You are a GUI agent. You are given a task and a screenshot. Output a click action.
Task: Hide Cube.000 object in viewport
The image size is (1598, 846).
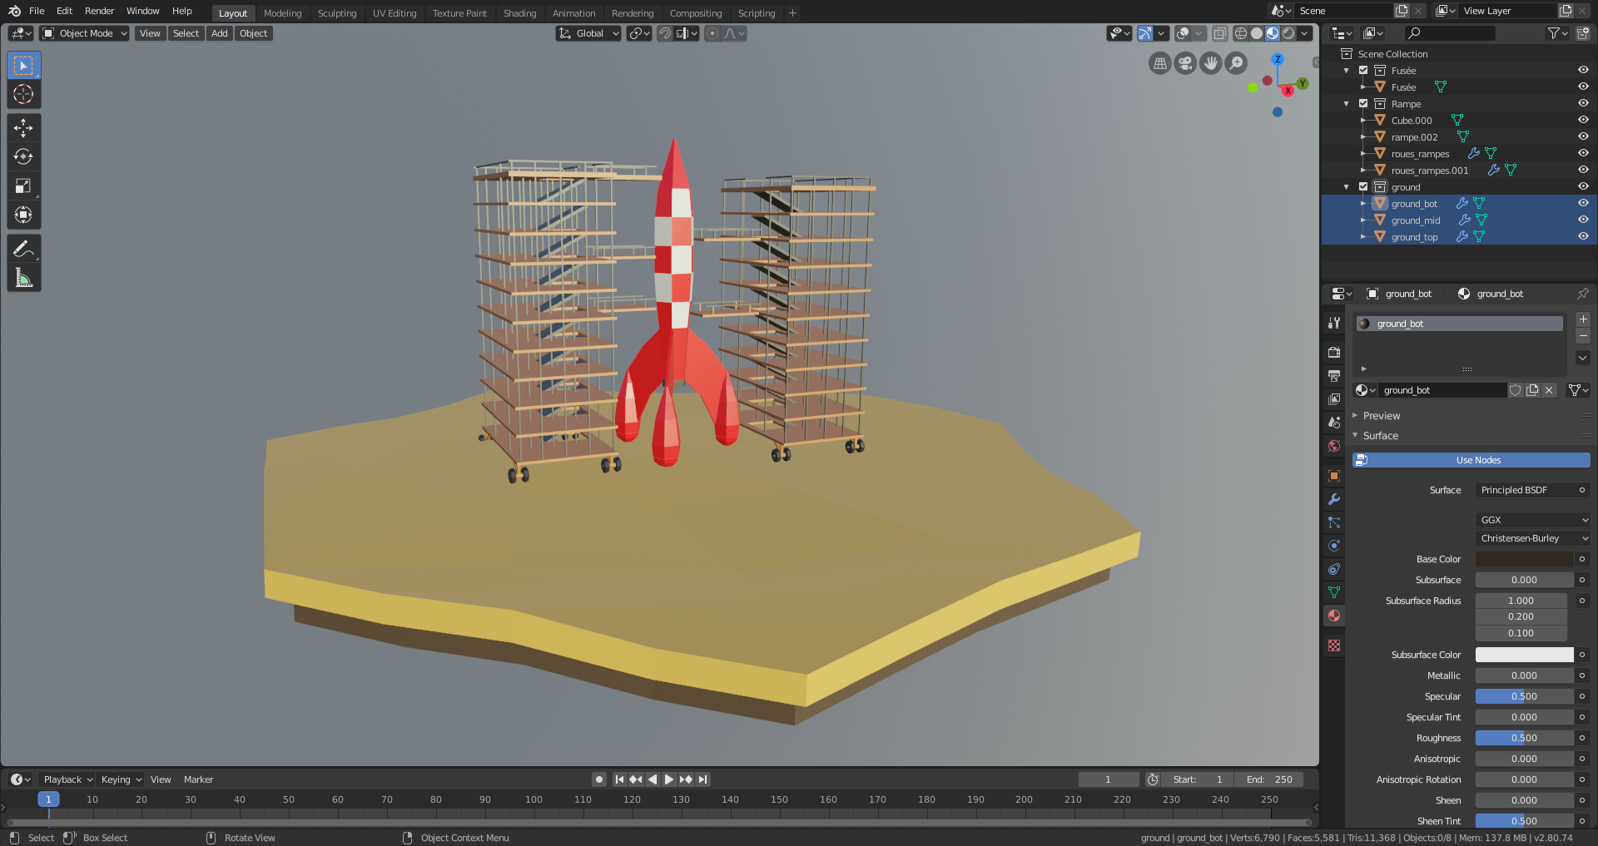coord(1583,121)
